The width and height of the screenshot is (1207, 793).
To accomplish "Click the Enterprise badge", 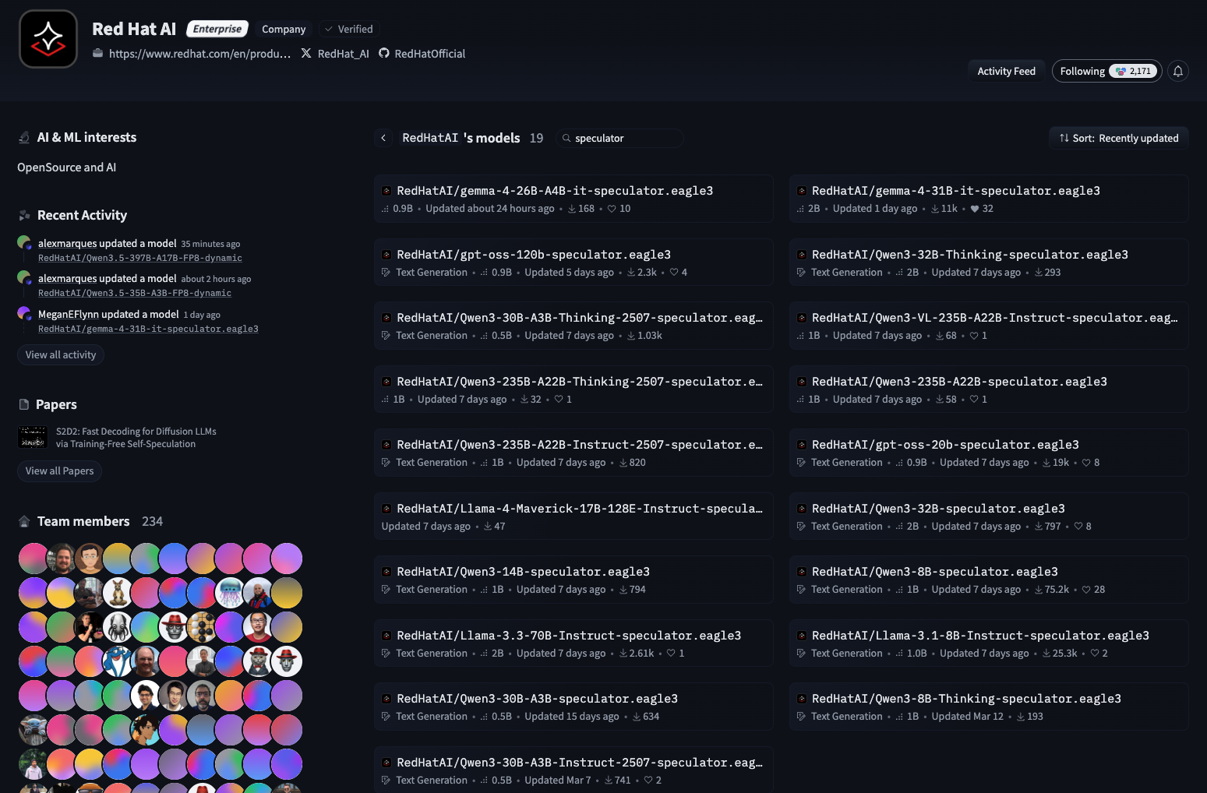I will (x=217, y=29).
